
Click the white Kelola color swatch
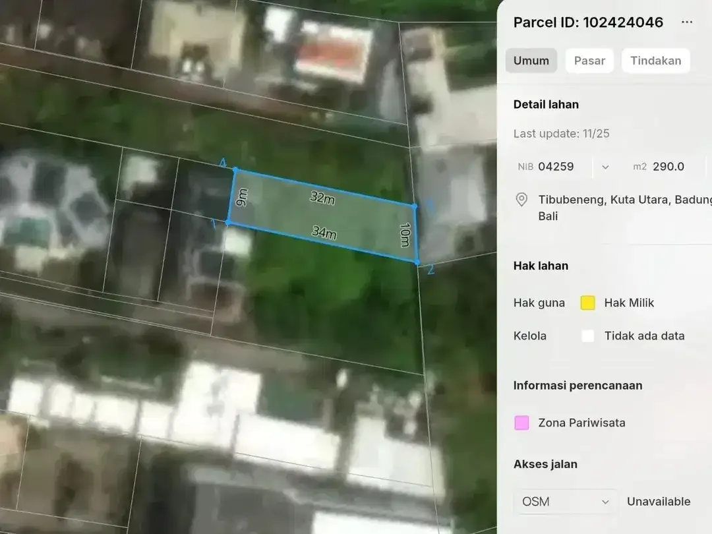[x=587, y=336]
